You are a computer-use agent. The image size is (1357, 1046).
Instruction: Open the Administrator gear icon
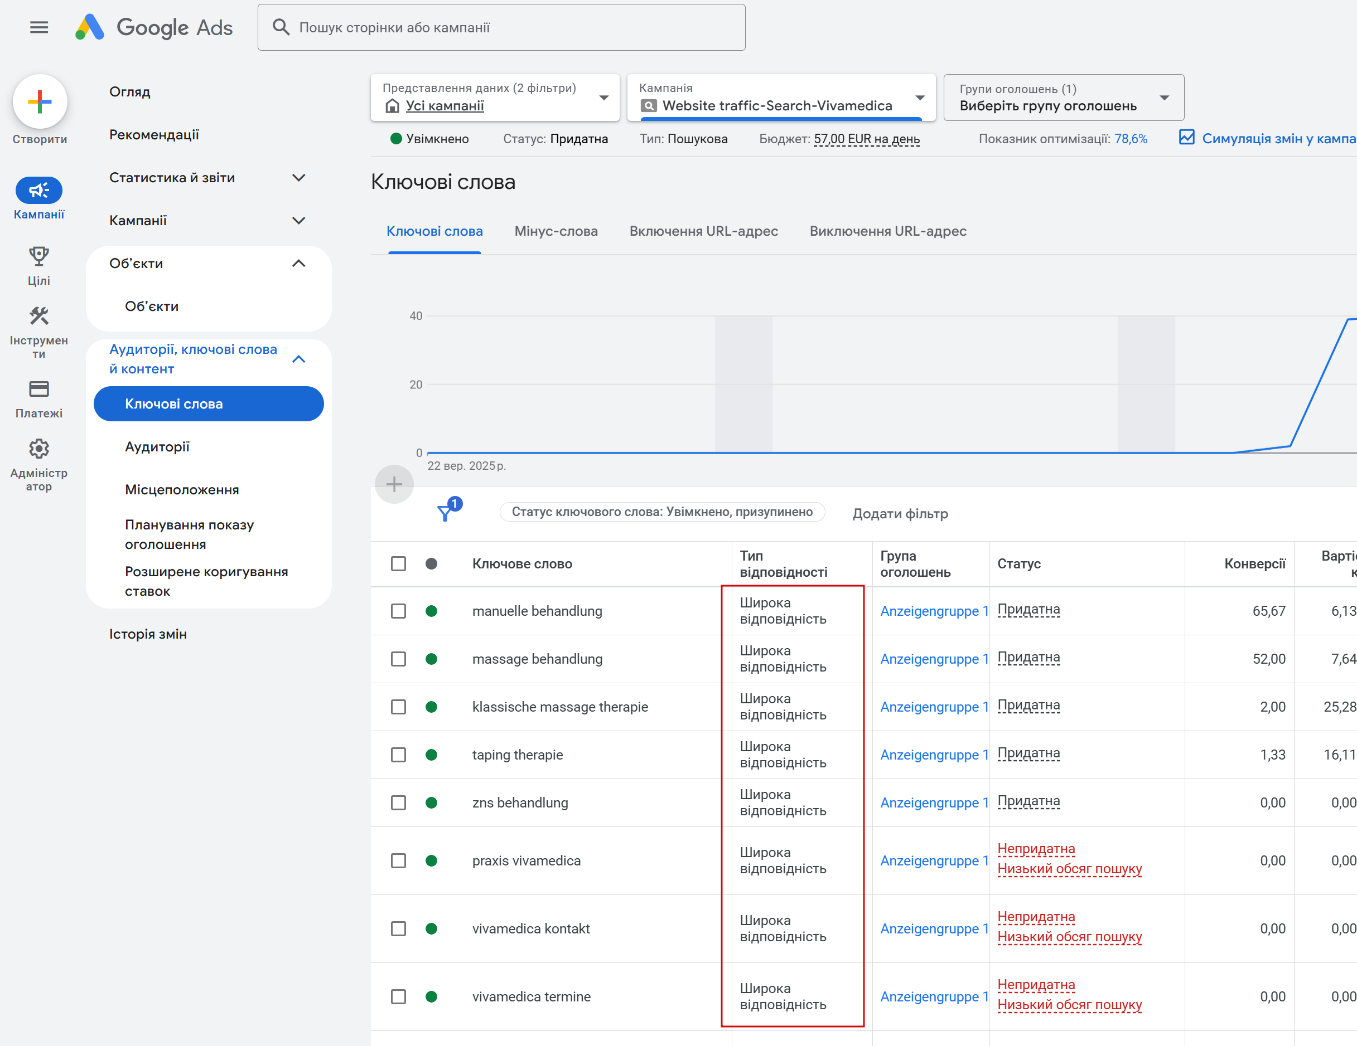pyautogui.click(x=38, y=448)
